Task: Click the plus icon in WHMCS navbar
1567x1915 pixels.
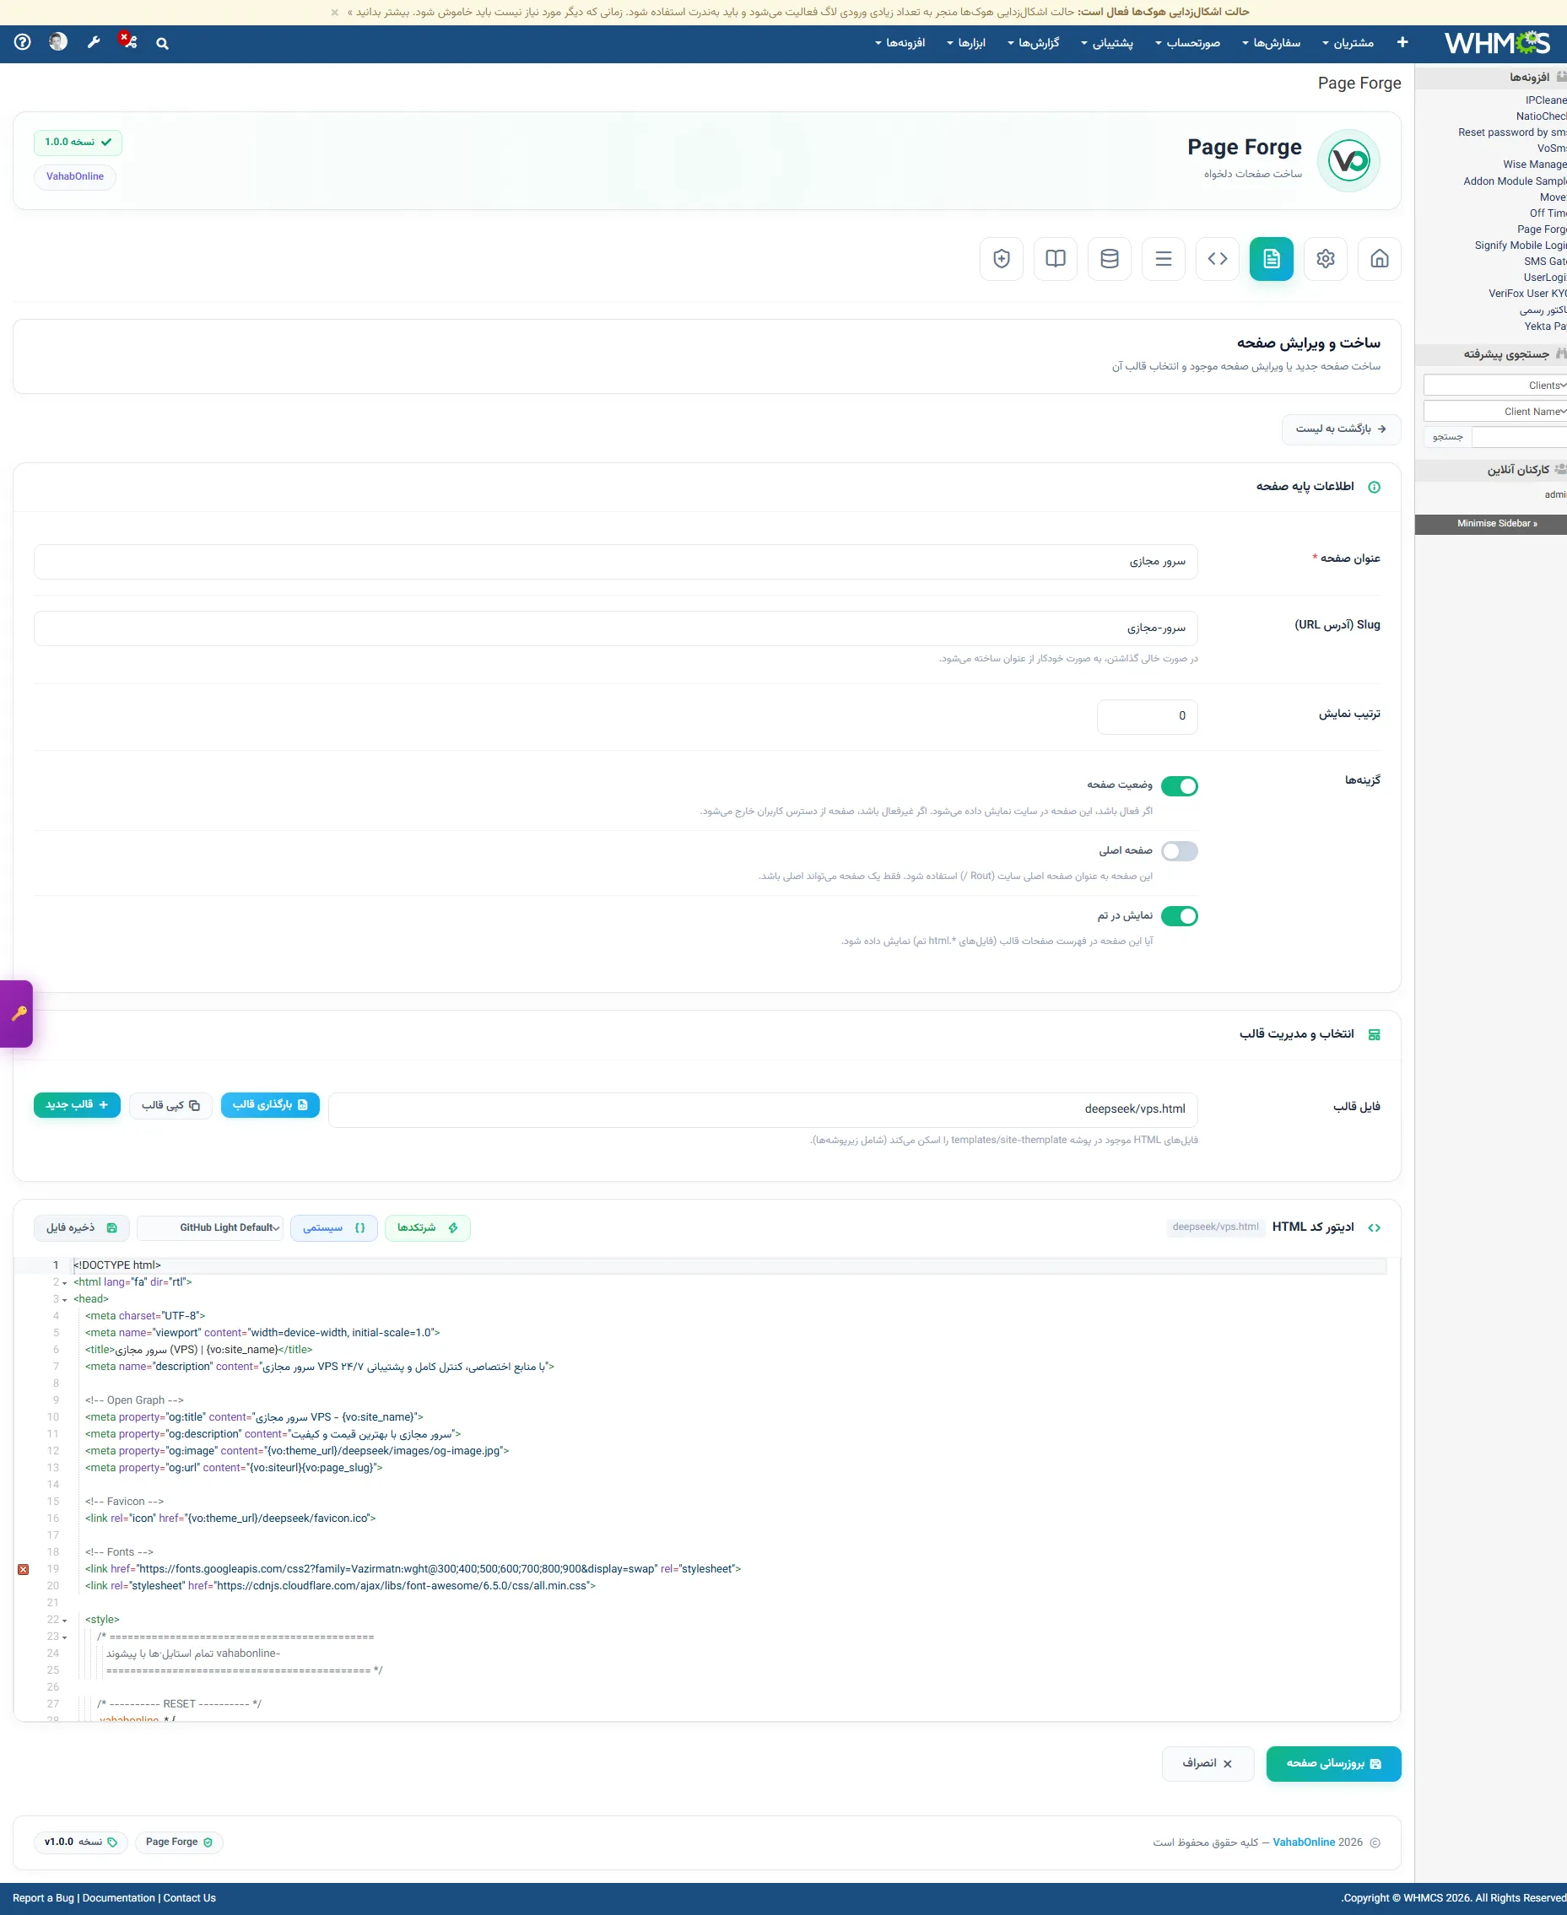Action: tap(1401, 42)
